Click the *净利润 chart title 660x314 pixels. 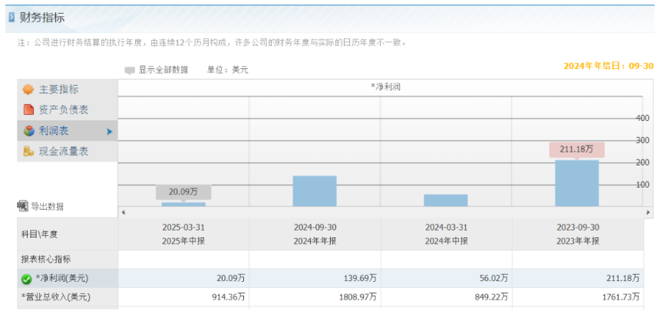[385, 87]
